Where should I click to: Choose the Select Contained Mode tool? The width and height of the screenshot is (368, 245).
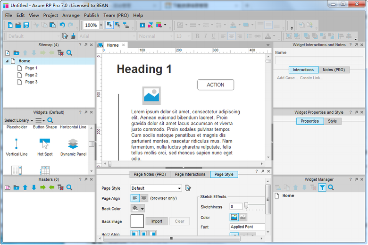(x=117, y=25)
